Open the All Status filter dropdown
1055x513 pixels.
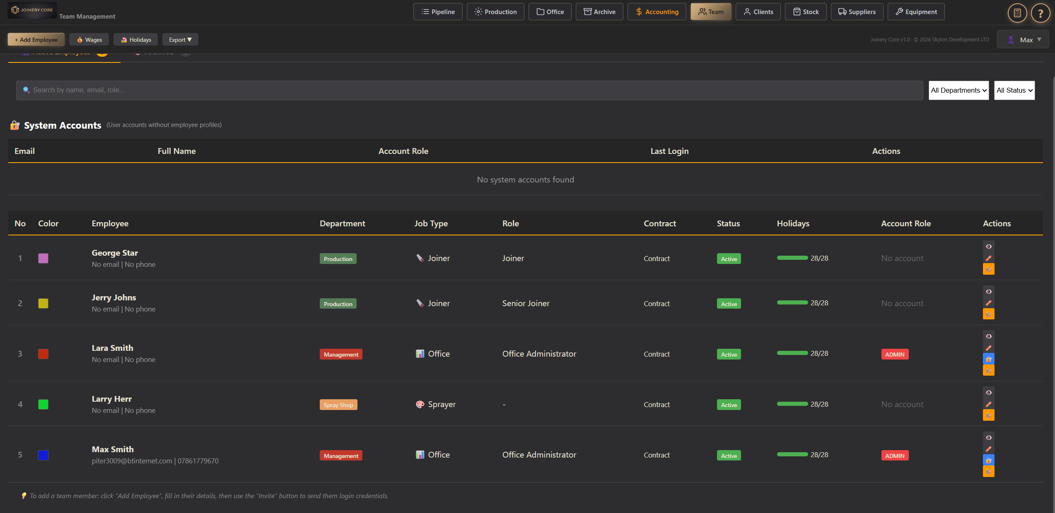[1014, 90]
